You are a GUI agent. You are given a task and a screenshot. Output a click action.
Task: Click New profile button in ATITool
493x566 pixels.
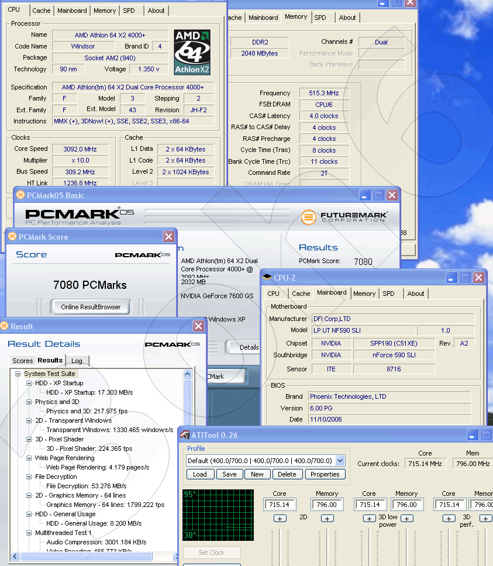pyautogui.click(x=257, y=474)
